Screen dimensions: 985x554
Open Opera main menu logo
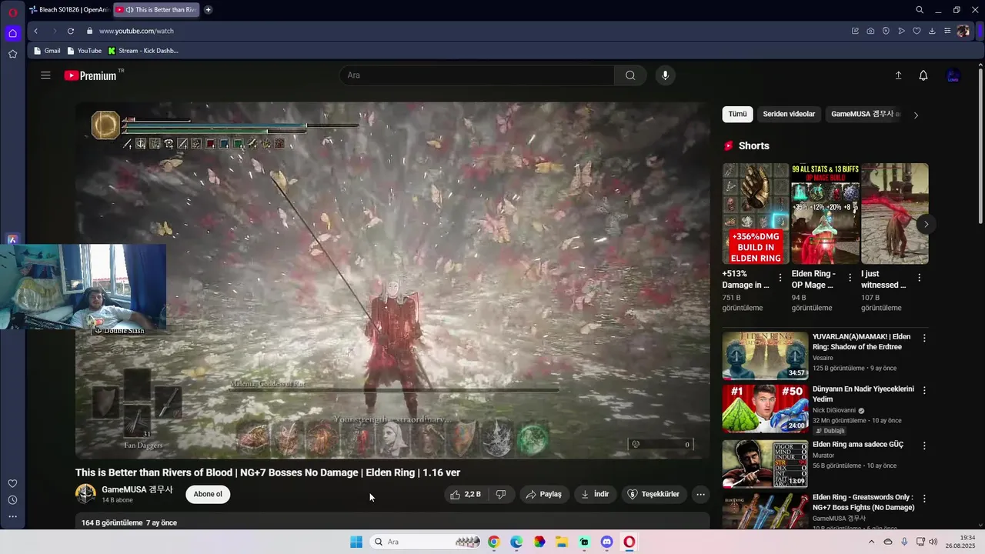pyautogui.click(x=13, y=12)
